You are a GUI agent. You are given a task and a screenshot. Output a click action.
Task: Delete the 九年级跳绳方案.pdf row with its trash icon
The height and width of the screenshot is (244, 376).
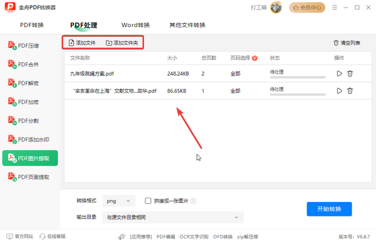coord(350,73)
